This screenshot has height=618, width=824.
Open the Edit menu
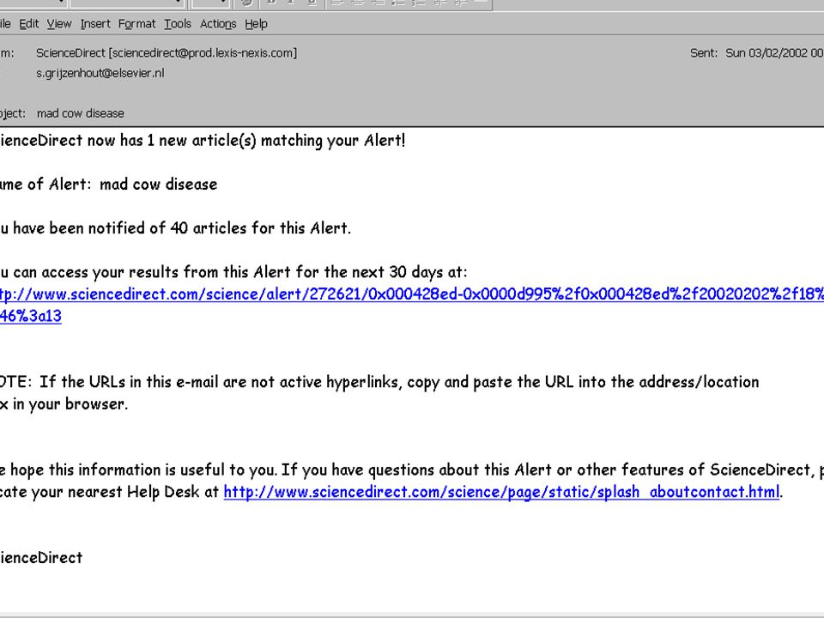pos(29,24)
